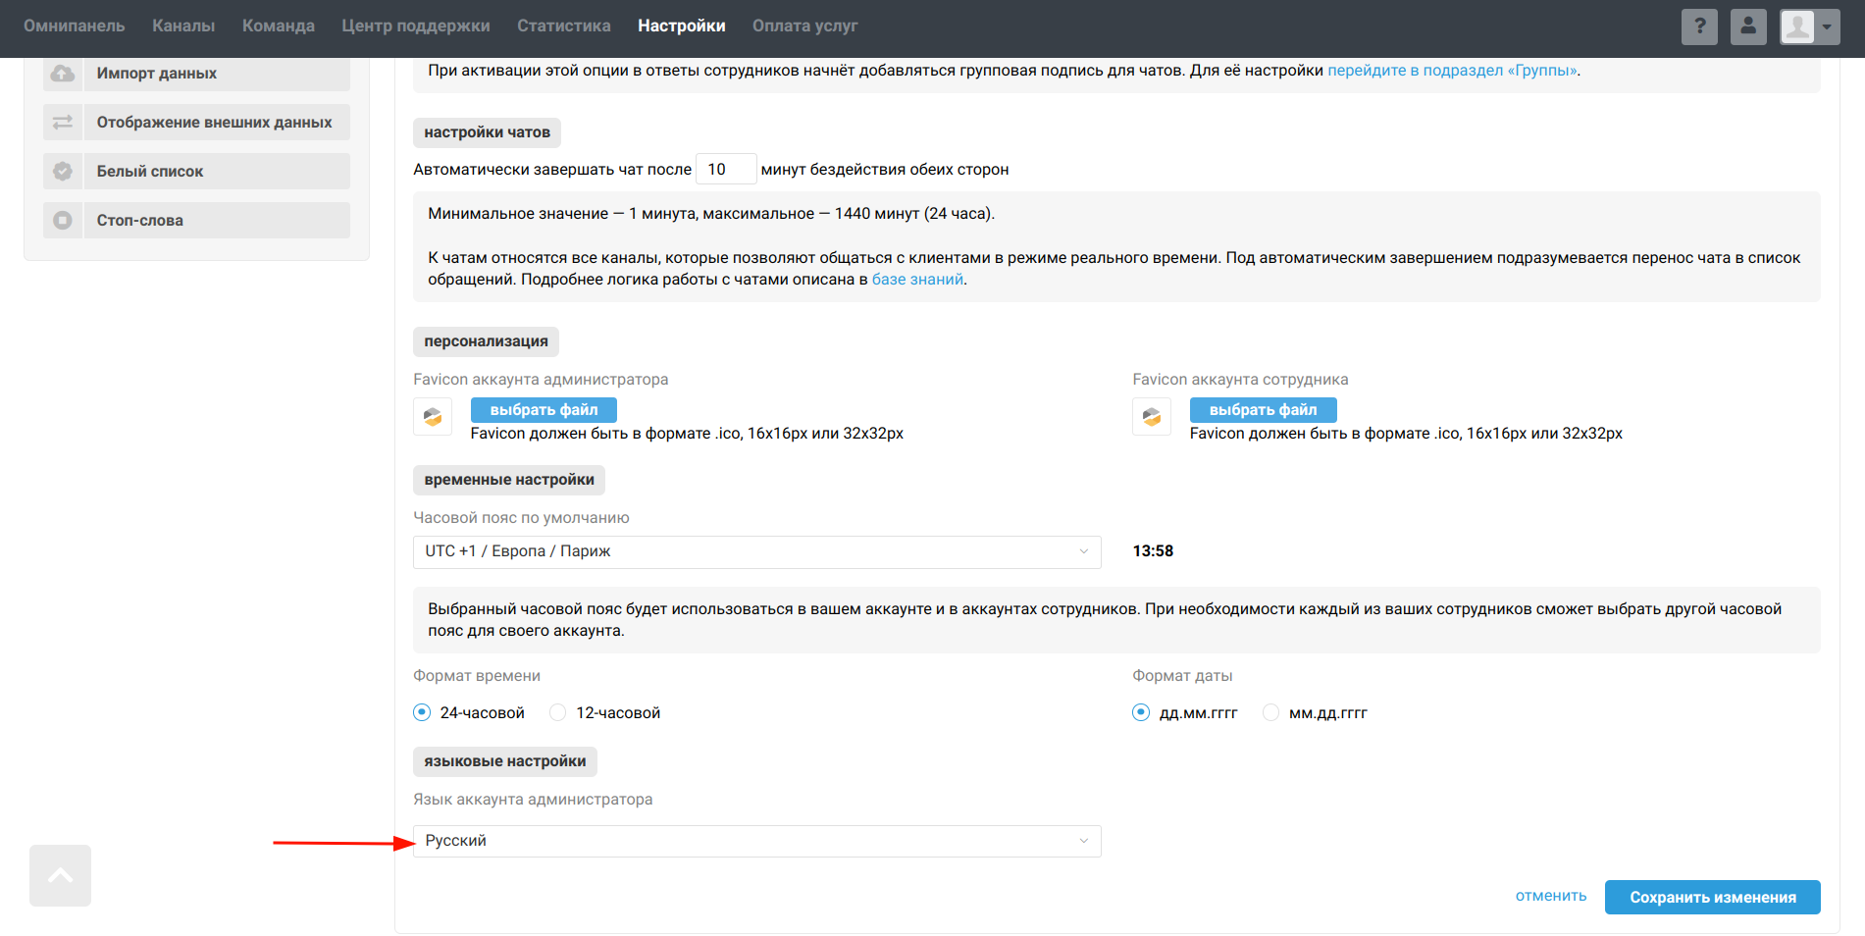Viewport: 1865px width, 936px height.
Task: Open Стоп-слова sidebar item
Action: tap(196, 221)
